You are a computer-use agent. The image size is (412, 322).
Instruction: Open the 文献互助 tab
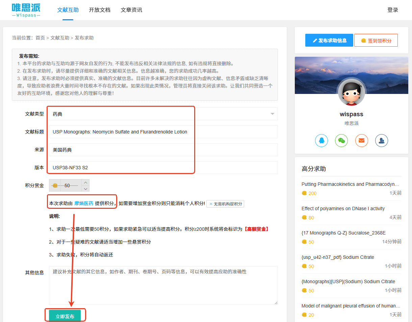click(68, 10)
